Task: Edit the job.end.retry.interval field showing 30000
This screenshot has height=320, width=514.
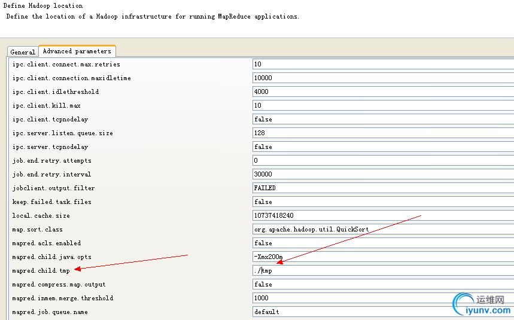Action: 383,174
